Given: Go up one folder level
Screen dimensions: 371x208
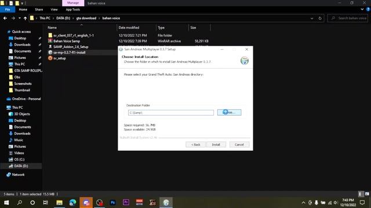Looking at the screenshot, I should [25, 18].
